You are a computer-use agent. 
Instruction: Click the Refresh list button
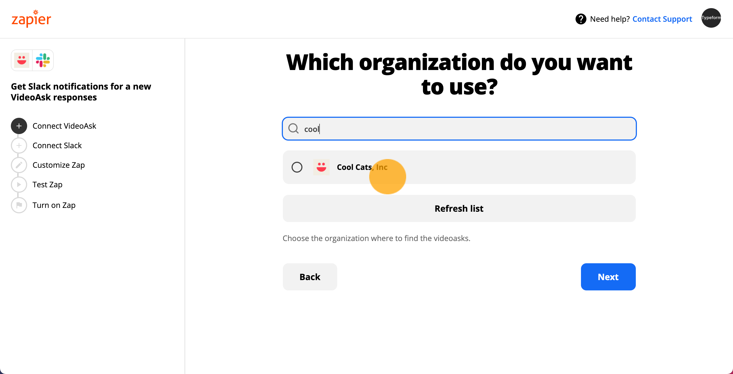point(459,208)
